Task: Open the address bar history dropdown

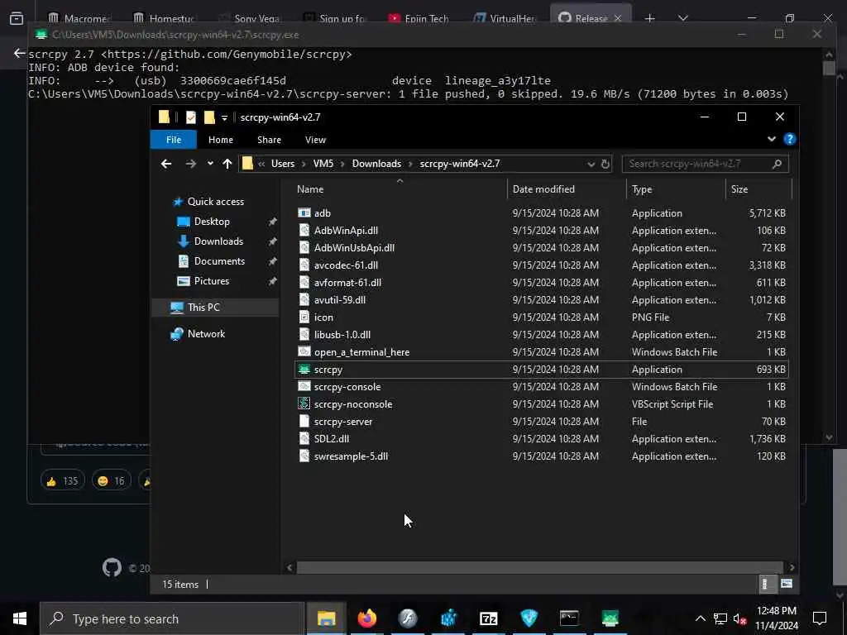Action: pos(591,164)
